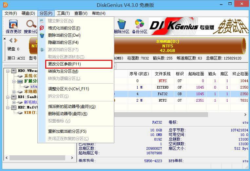Click the trash icon beside 删除当前分区
The image size is (250, 171).
click(x=42, y=35)
